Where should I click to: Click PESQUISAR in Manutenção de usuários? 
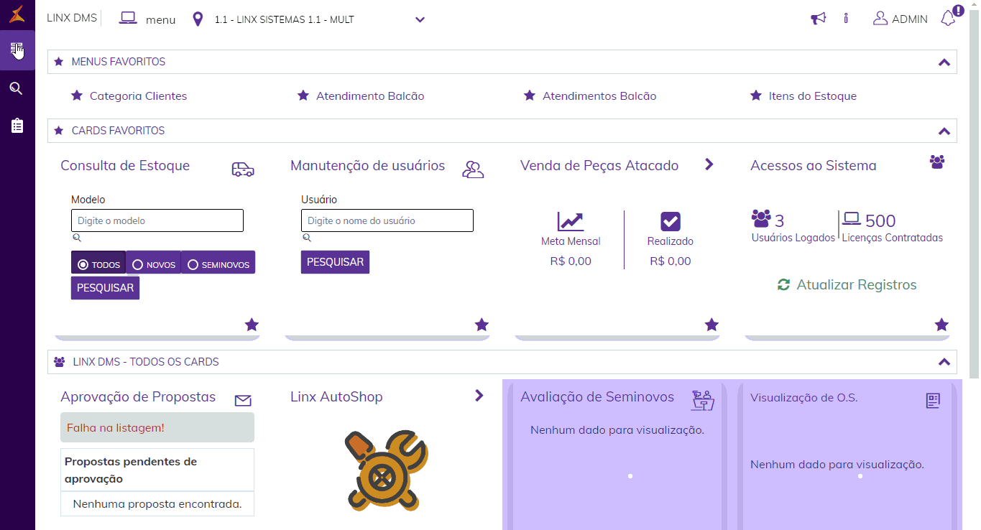coord(335,262)
